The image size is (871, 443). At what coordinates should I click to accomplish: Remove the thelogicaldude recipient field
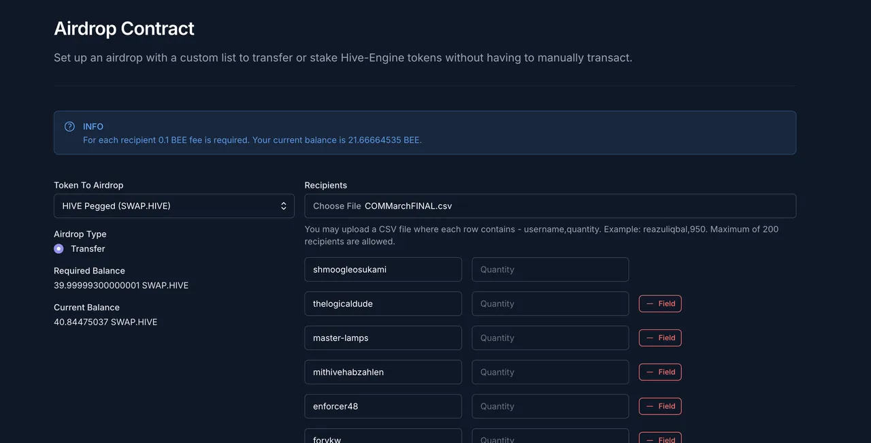[x=660, y=303]
